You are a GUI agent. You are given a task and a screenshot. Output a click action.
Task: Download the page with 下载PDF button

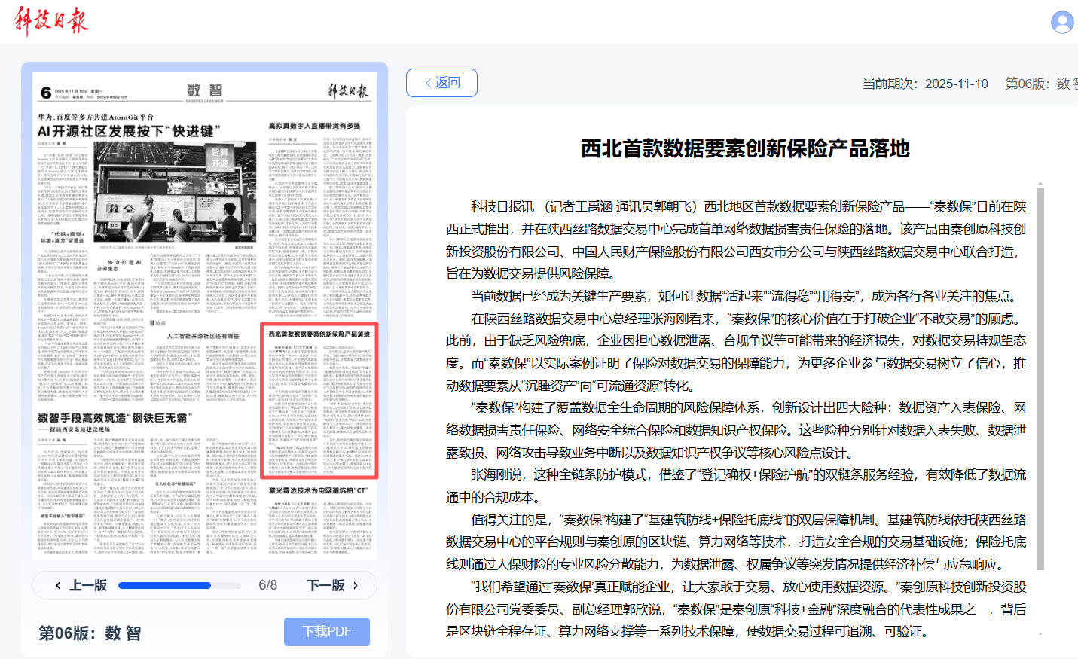[x=326, y=631]
